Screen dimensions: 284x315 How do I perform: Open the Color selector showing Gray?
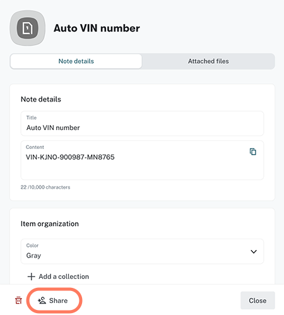point(142,251)
